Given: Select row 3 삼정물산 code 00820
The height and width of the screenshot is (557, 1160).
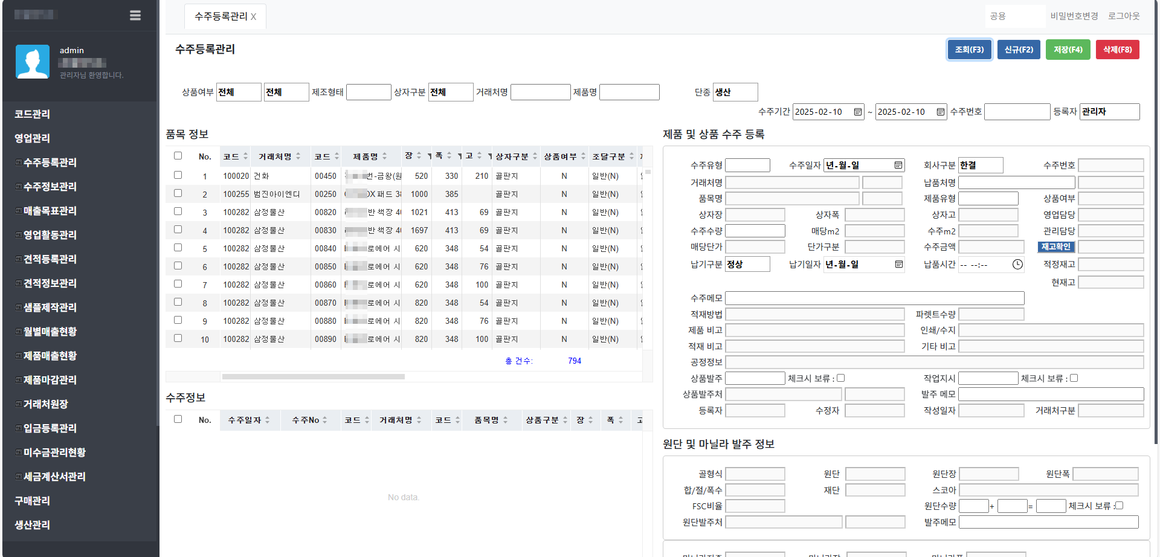Looking at the screenshot, I should click(x=404, y=212).
